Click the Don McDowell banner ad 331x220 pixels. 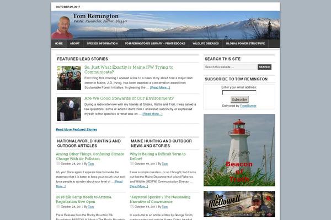[239, 204]
